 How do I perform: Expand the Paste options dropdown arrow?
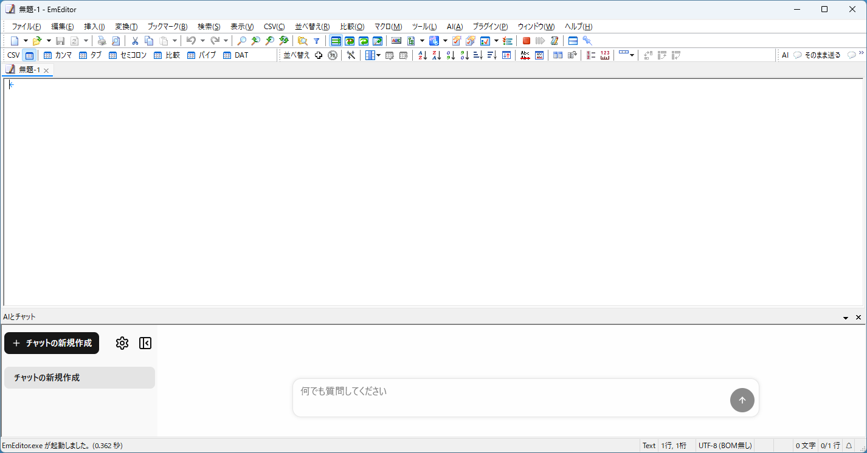(174, 41)
